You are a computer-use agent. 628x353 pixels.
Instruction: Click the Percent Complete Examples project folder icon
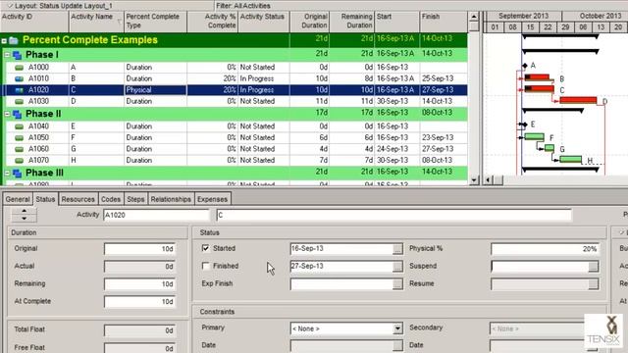(14, 40)
